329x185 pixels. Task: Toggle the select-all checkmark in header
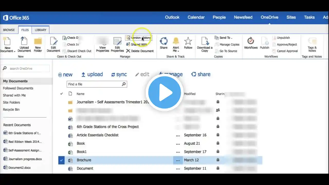[61, 94]
